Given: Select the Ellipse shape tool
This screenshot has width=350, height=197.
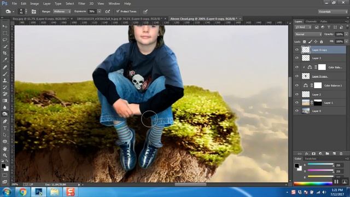Looking at the screenshot, I should pyautogui.click(x=5, y=142).
